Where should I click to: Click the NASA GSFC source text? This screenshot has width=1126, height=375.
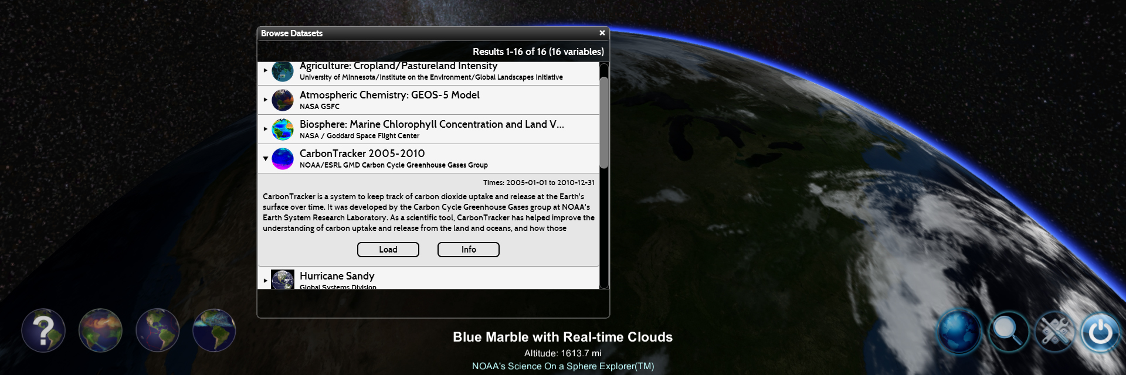[x=320, y=107]
